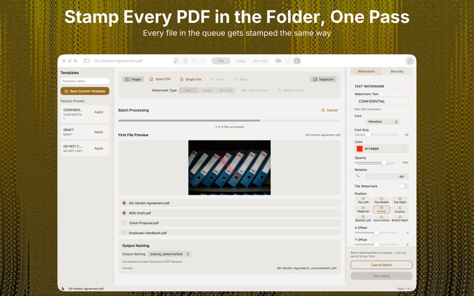Image resolution: width=474 pixels, height=296 pixels.
Task: Toggle the eye preview icon in title bar
Action: coord(278,61)
